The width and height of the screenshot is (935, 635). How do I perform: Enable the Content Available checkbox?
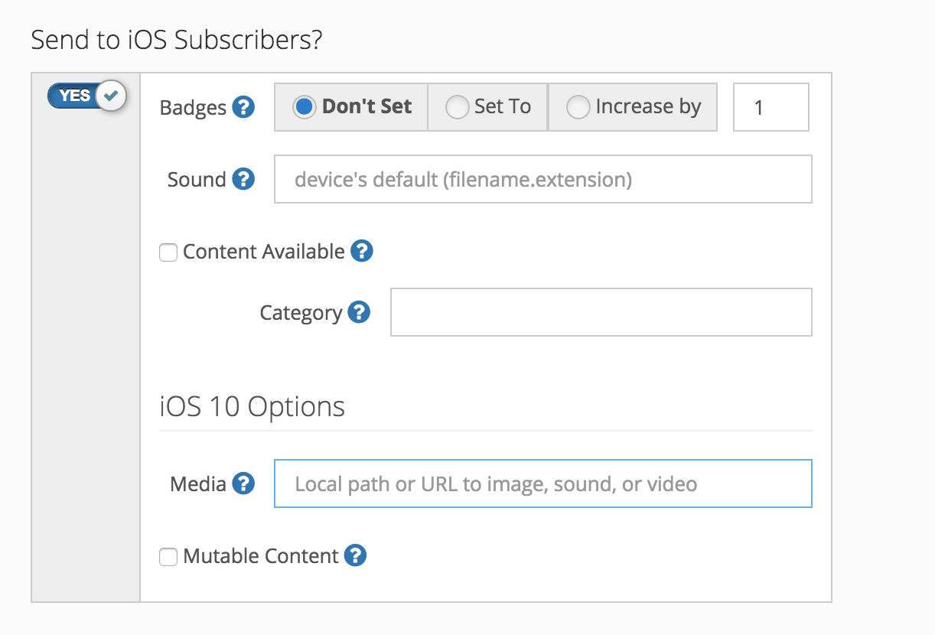168,252
